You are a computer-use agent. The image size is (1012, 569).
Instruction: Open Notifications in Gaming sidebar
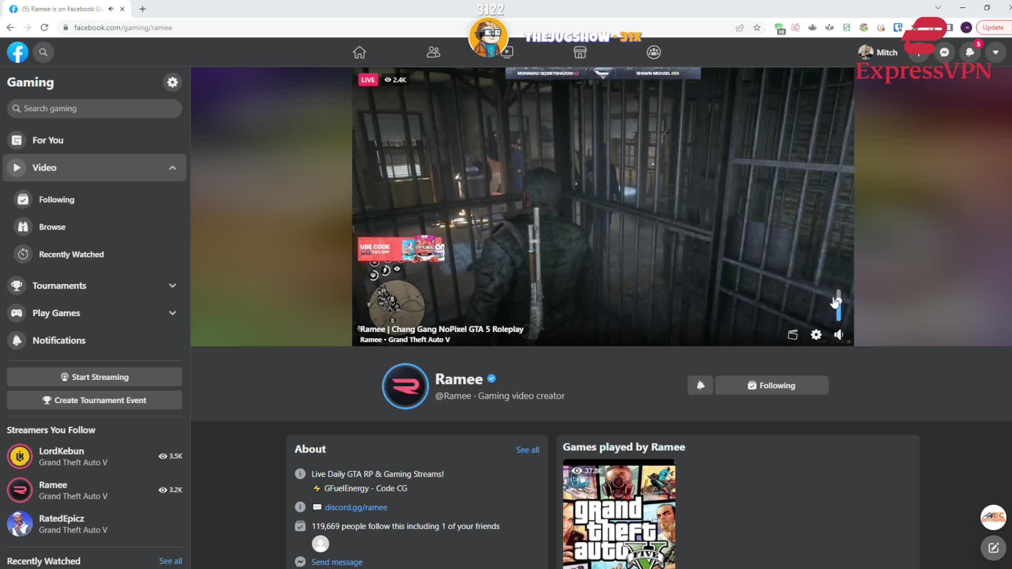pyautogui.click(x=94, y=340)
